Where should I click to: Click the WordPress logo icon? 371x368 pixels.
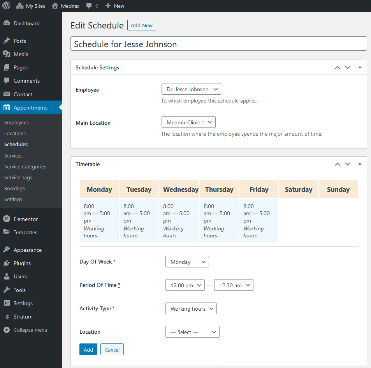pyautogui.click(x=6, y=6)
